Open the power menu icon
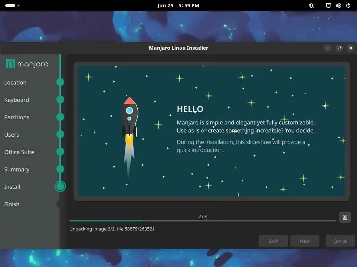Screen dimensions: 357x267 tap(348, 6)
